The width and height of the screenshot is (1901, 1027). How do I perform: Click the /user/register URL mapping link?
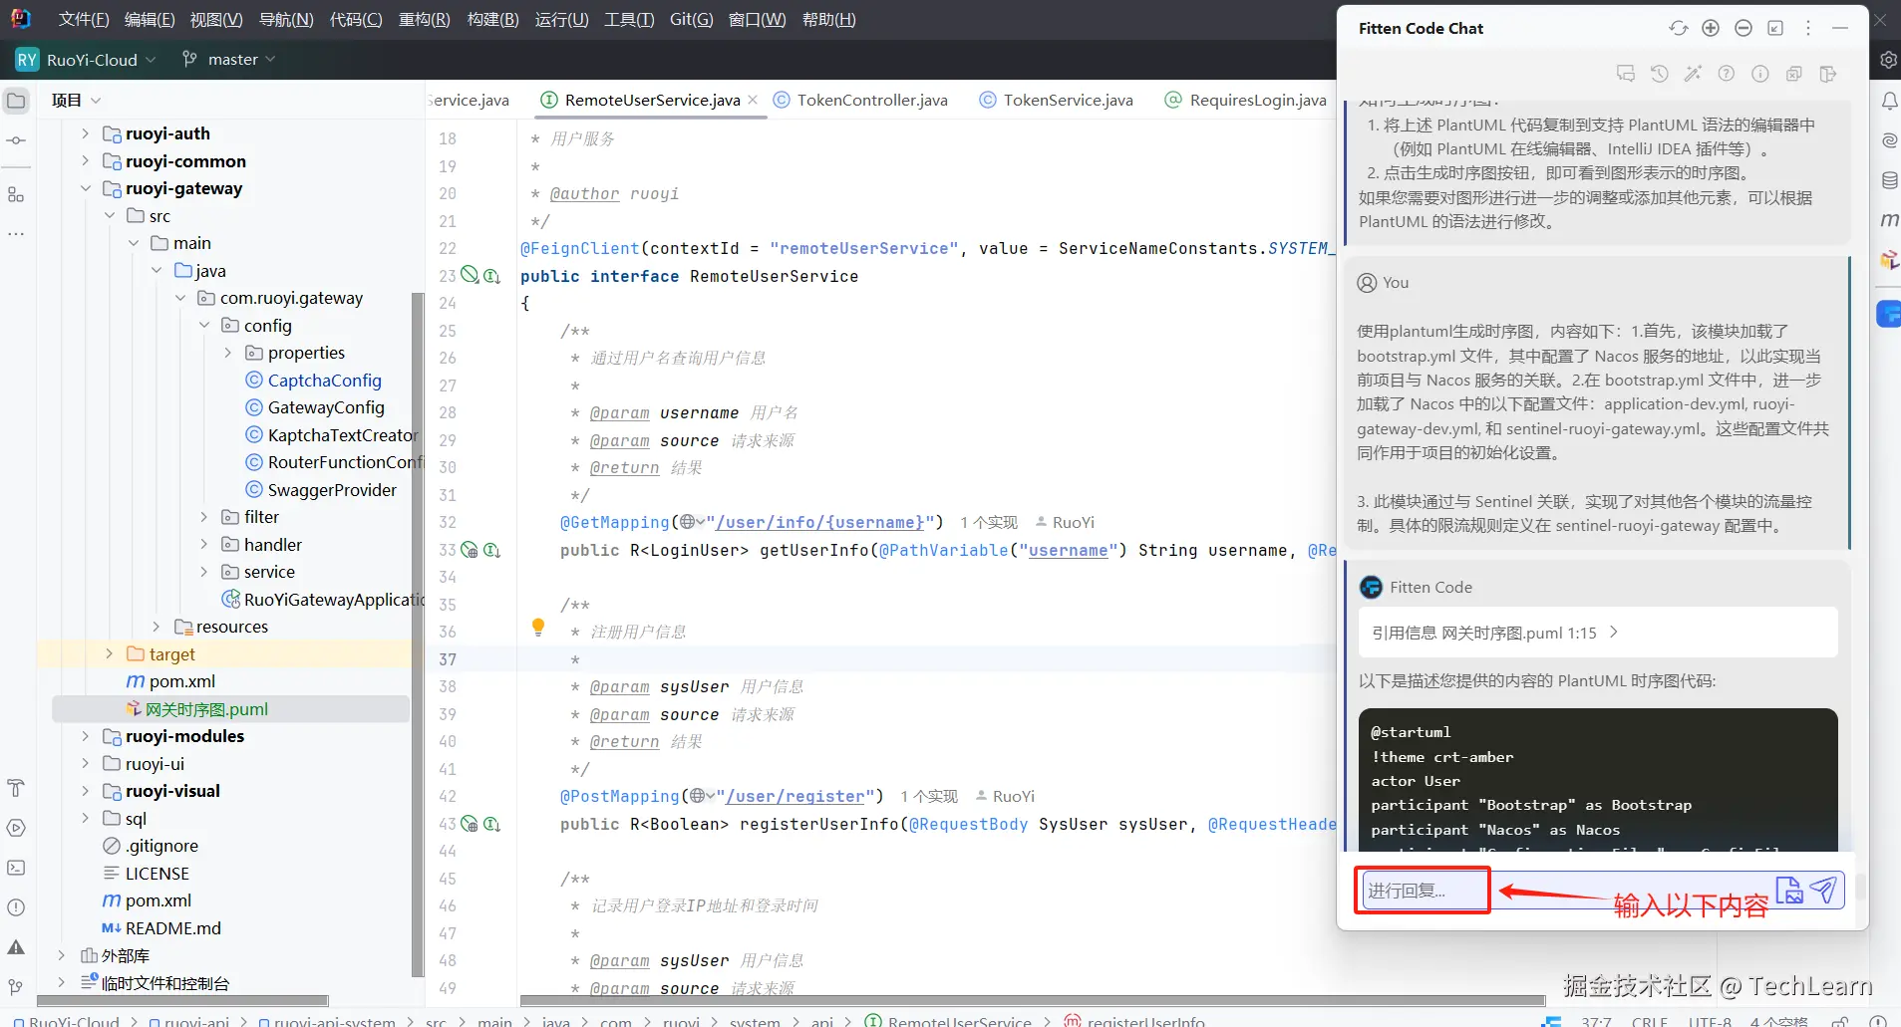point(795,796)
